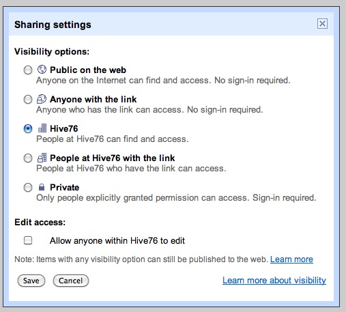Select the Hive76 visibility radio button
Viewport: 346px width, 312px height.
28,129
